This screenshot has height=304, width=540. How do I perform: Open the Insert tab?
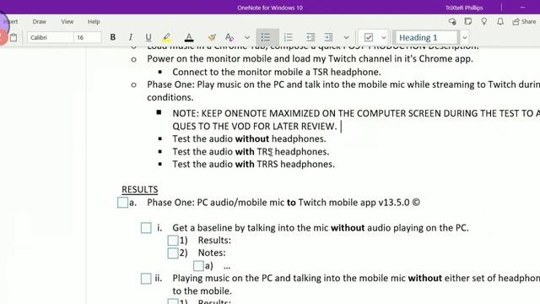pos(11,21)
